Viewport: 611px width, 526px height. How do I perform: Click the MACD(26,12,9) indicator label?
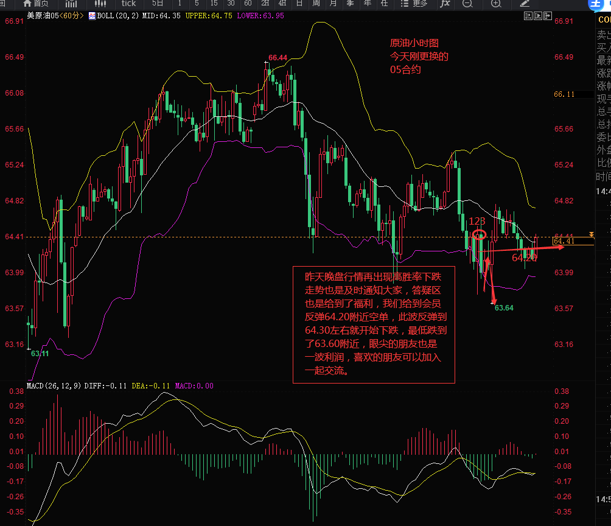point(54,385)
